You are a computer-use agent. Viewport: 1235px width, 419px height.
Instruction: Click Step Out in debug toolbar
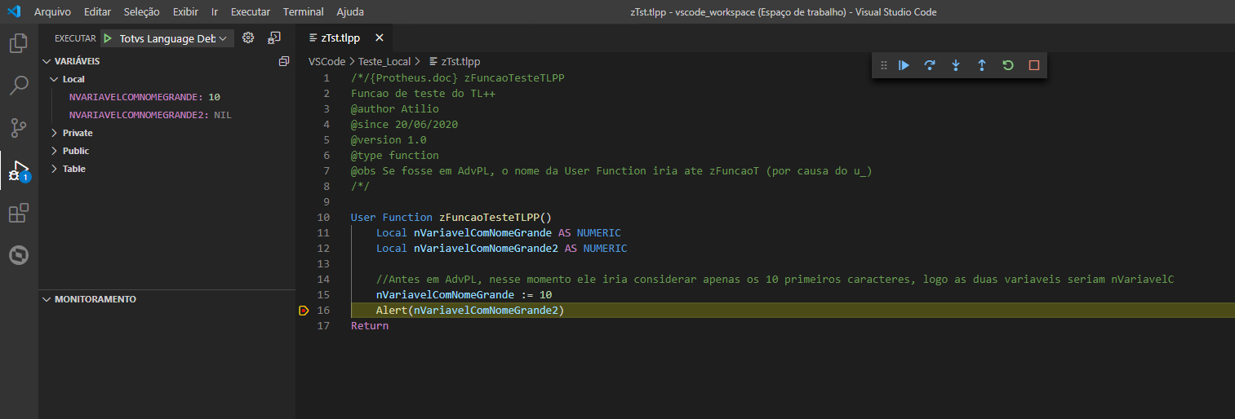[981, 65]
